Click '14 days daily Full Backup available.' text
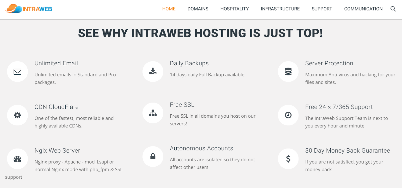 [208, 75]
